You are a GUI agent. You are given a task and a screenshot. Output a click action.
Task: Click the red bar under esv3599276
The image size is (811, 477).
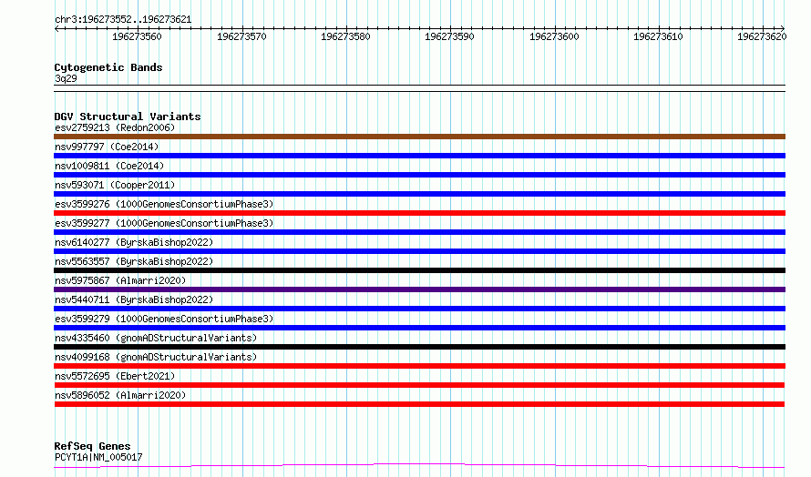tap(419, 213)
